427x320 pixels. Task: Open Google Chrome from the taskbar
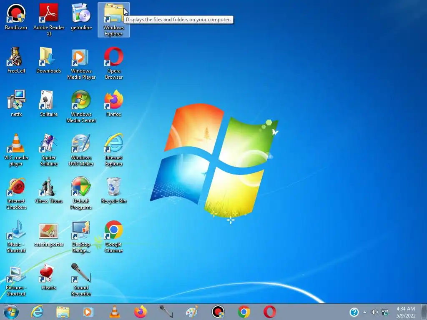[x=244, y=312]
